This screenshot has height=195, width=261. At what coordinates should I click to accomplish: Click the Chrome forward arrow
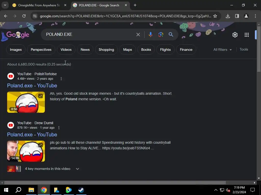tap(15, 16)
